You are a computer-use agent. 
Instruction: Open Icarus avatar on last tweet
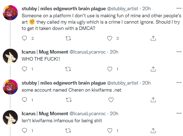(x=10, y=118)
